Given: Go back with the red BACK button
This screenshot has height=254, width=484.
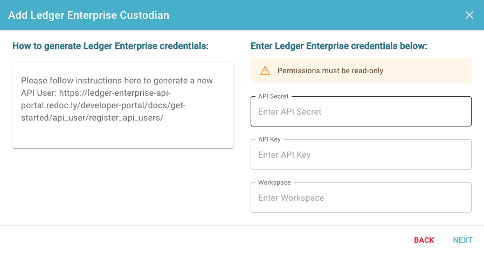Looking at the screenshot, I should 424,240.
